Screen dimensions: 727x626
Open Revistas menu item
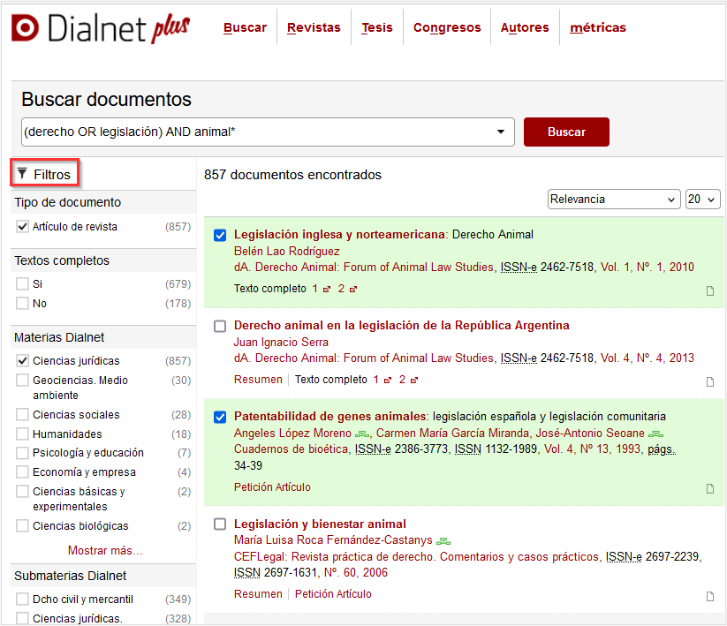314,27
